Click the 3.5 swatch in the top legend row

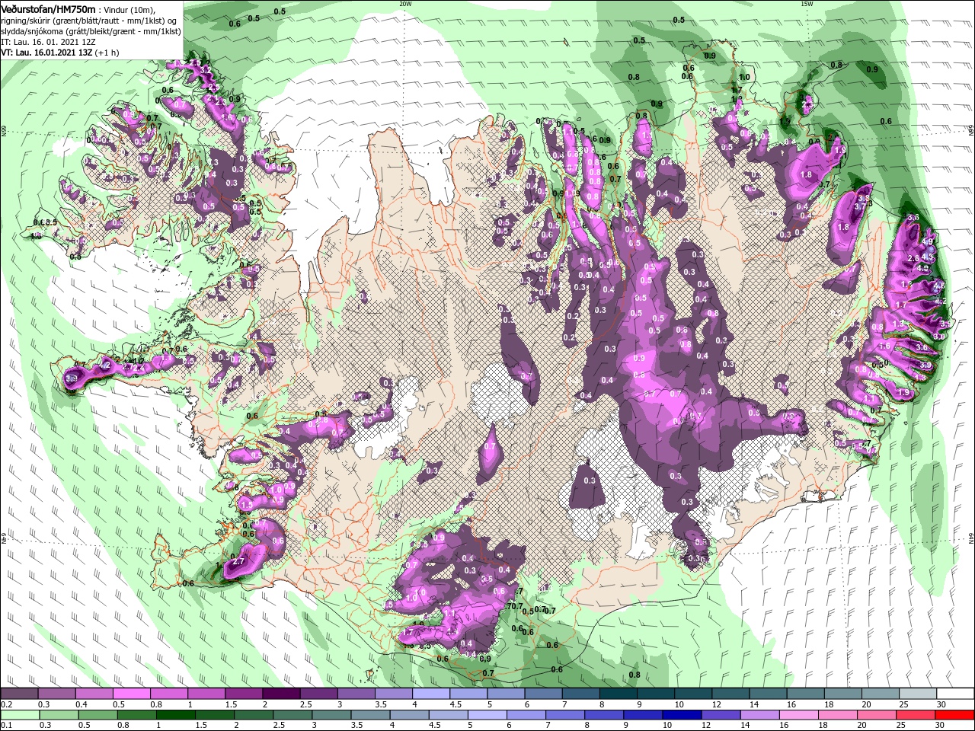click(x=392, y=694)
